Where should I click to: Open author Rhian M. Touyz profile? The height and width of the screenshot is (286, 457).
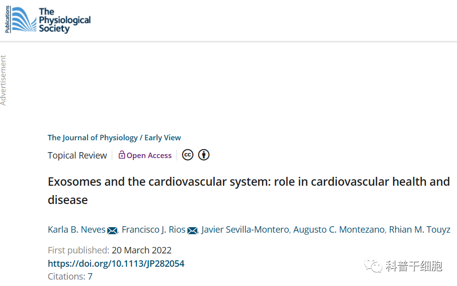pos(419,230)
